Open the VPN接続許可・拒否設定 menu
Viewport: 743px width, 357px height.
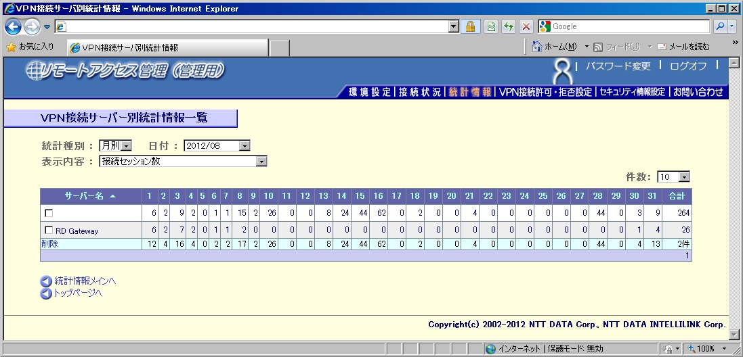(x=545, y=92)
